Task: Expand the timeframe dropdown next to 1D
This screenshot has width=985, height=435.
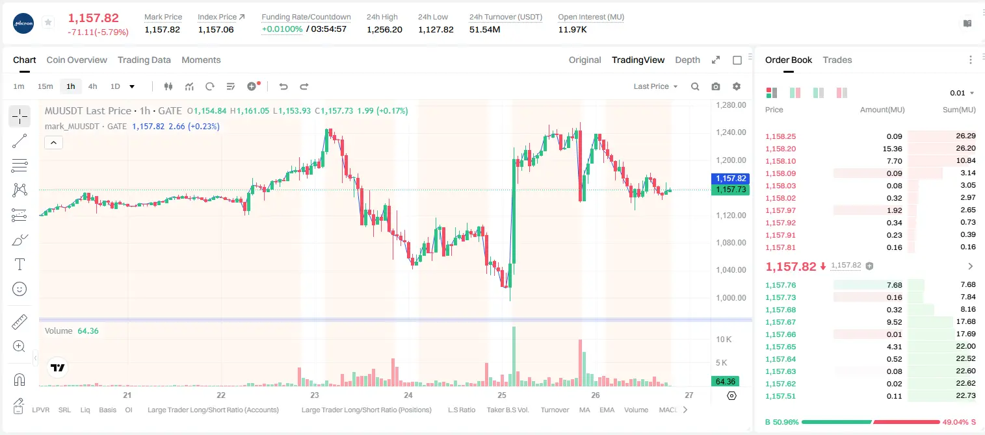Action: pyautogui.click(x=132, y=86)
